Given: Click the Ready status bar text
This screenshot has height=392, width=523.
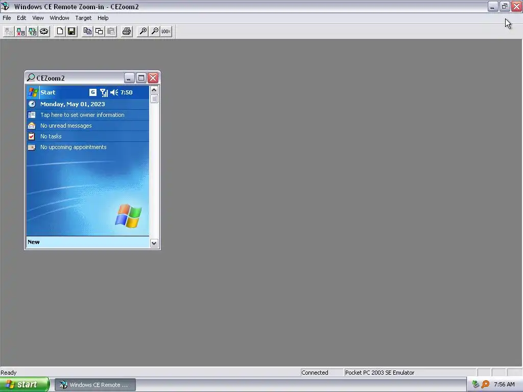Looking at the screenshot, I should tap(9, 372).
